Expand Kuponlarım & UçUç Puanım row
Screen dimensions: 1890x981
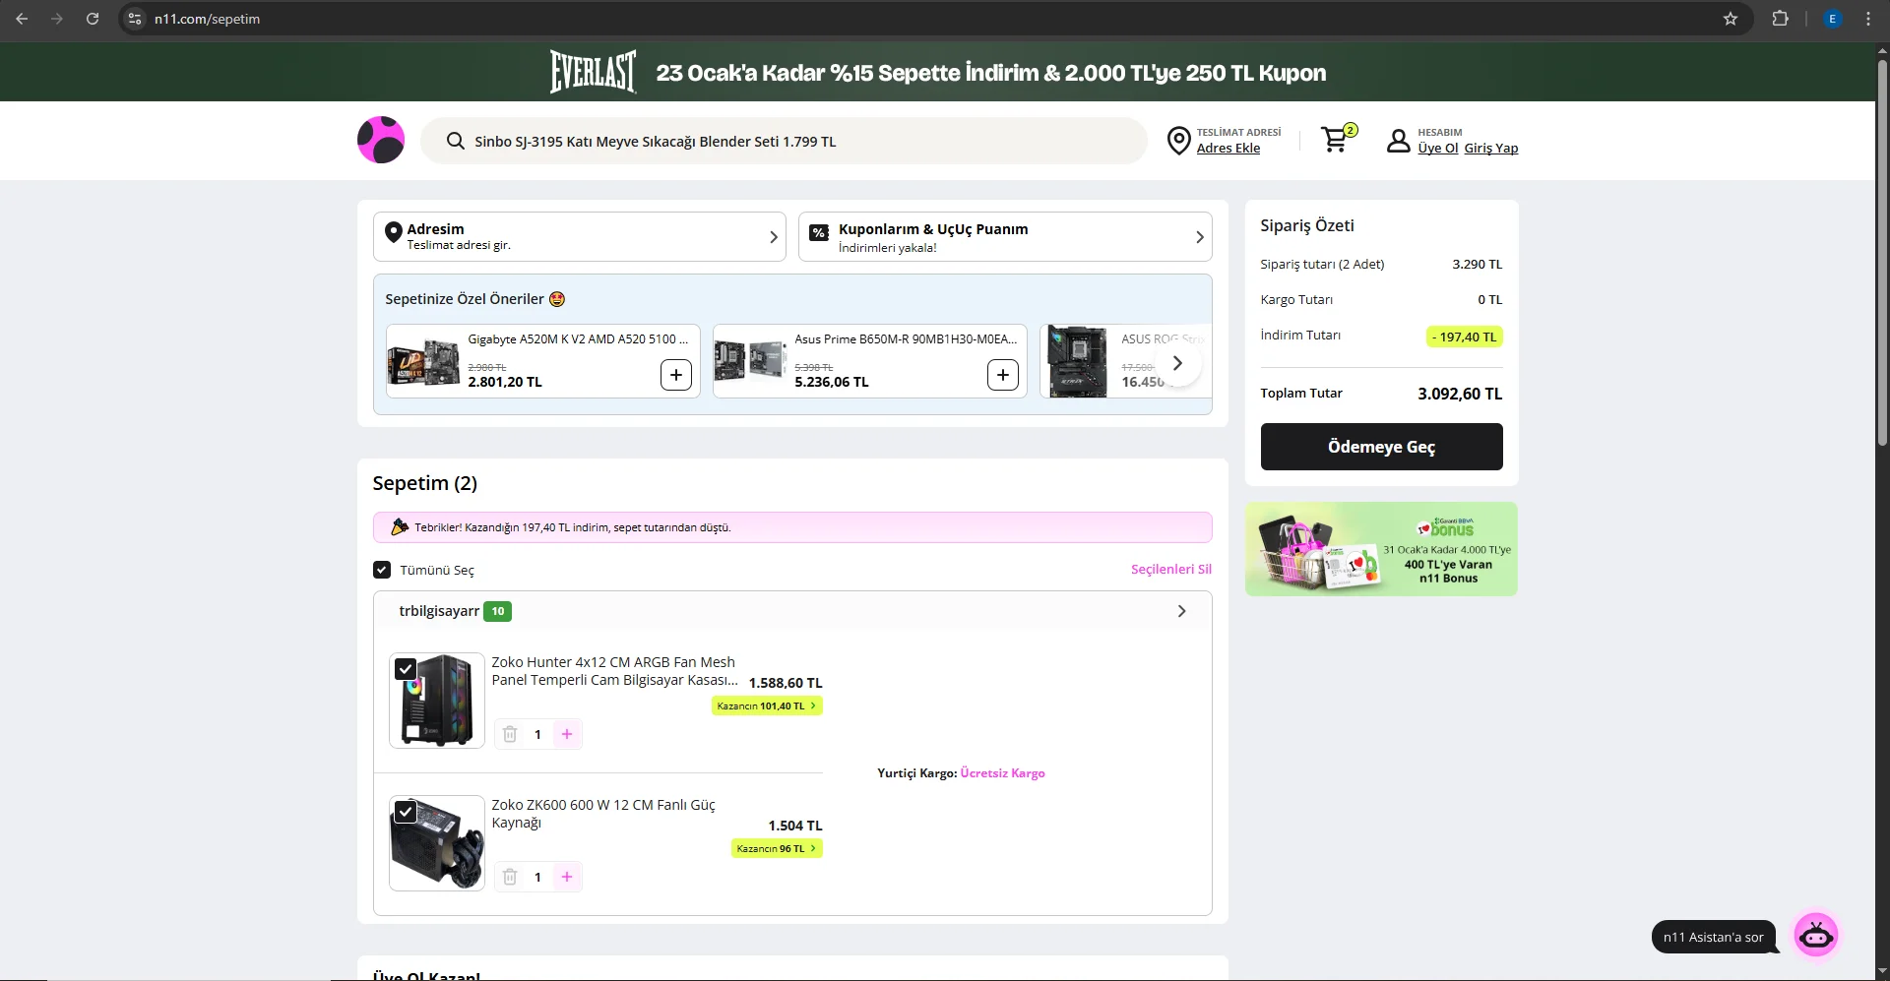[x=1005, y=236]
